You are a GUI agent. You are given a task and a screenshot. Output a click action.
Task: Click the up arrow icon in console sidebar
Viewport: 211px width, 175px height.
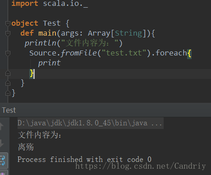point(1,126)
